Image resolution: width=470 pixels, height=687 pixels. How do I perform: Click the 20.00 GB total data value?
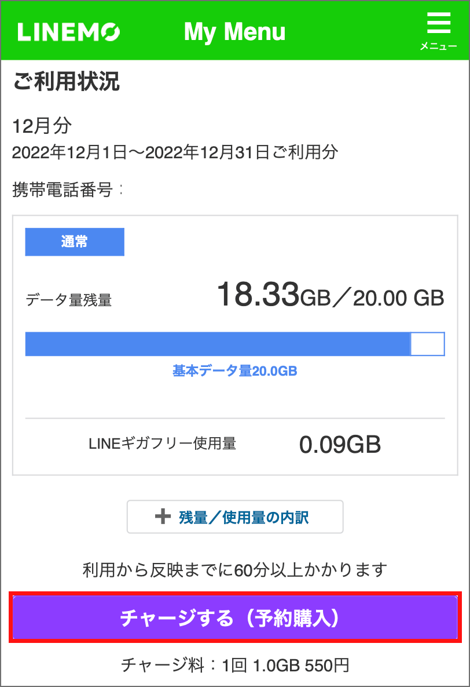399,299
